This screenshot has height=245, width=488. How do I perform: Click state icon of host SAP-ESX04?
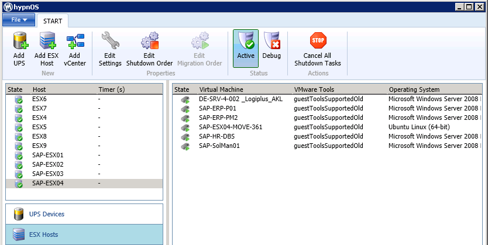19,184
